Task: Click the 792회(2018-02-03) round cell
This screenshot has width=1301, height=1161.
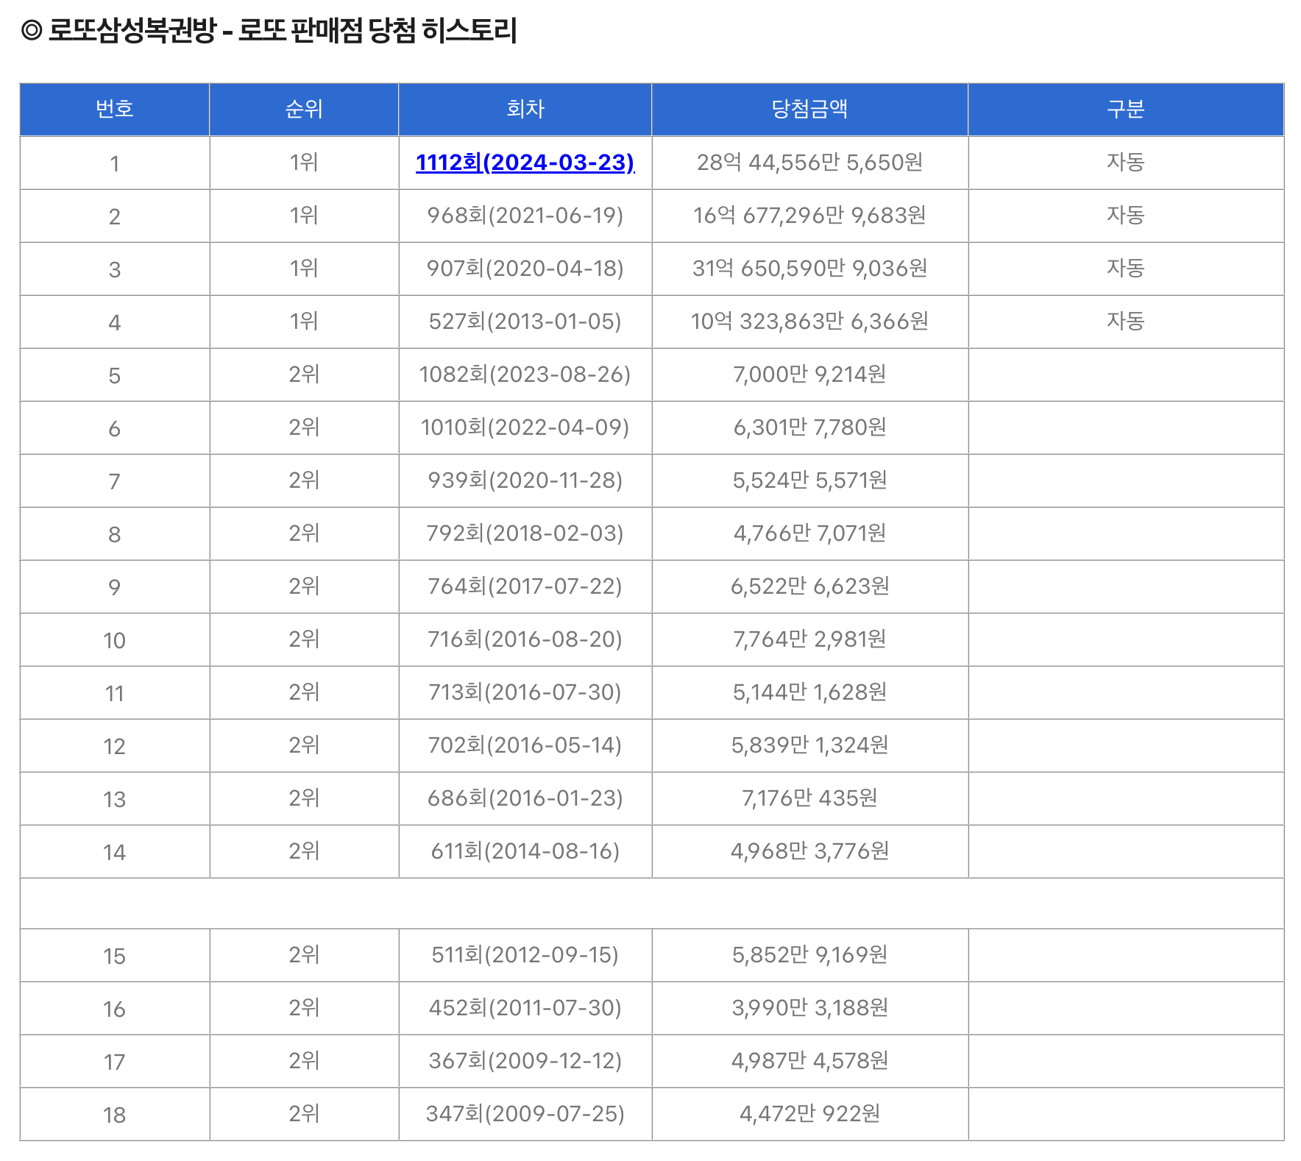Action: pyautogui.click(x=525, y=533)
